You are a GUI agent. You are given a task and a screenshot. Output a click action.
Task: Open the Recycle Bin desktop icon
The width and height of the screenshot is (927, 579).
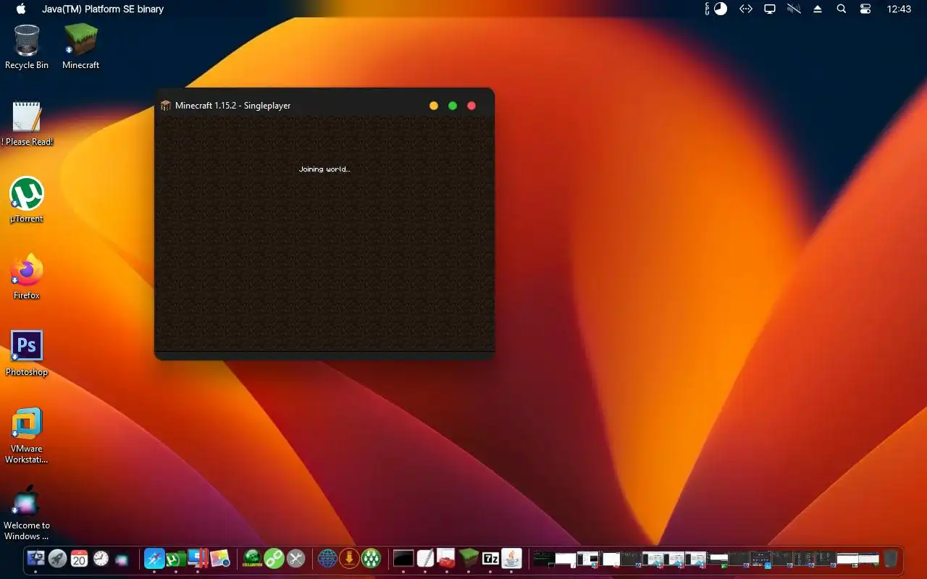[27, 46]
